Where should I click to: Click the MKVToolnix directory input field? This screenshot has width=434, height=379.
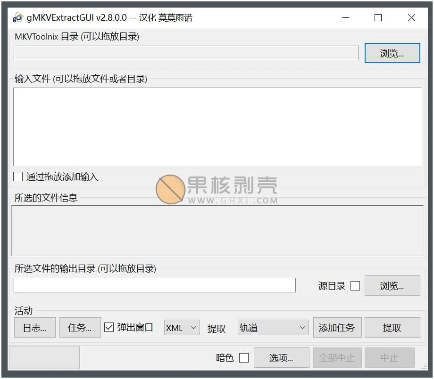click(186, 53)
